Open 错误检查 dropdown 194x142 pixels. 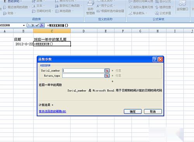[x=164, y=7]
